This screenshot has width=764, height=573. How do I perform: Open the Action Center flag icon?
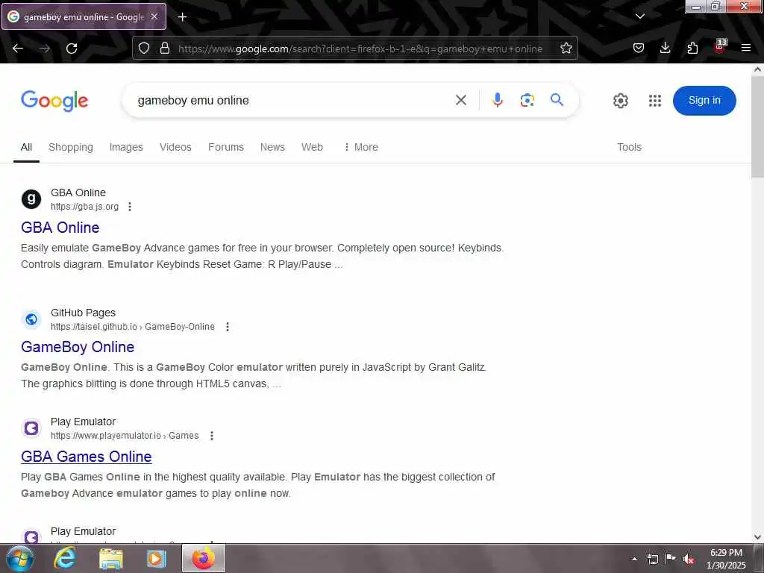pyautogui.click(x=671, y=558)
